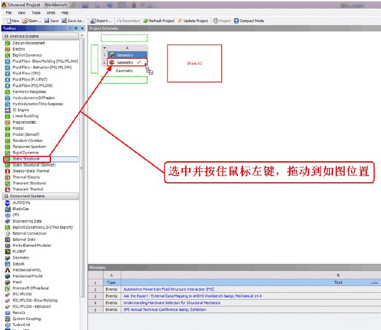Open SPE Annual Technical Conference link
Screen dimensions: 381x330
[165, 309]
